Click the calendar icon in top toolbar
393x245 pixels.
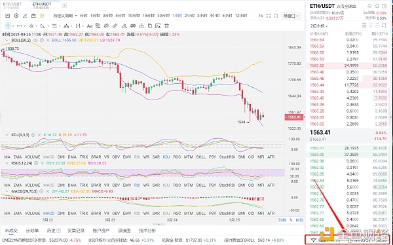pyautogui.click(x=33, y=16)
